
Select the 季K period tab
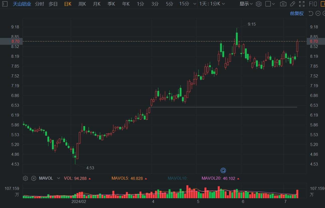pos(111,4)
